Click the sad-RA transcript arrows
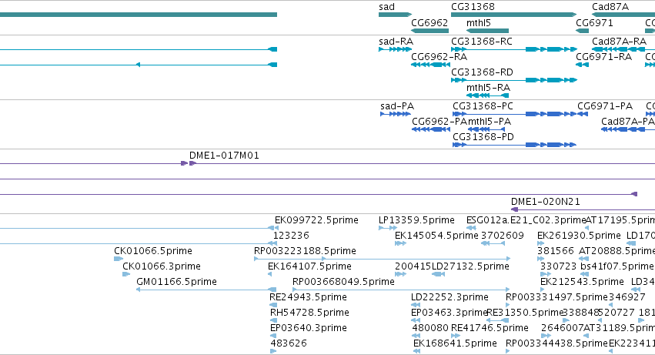 395,49
